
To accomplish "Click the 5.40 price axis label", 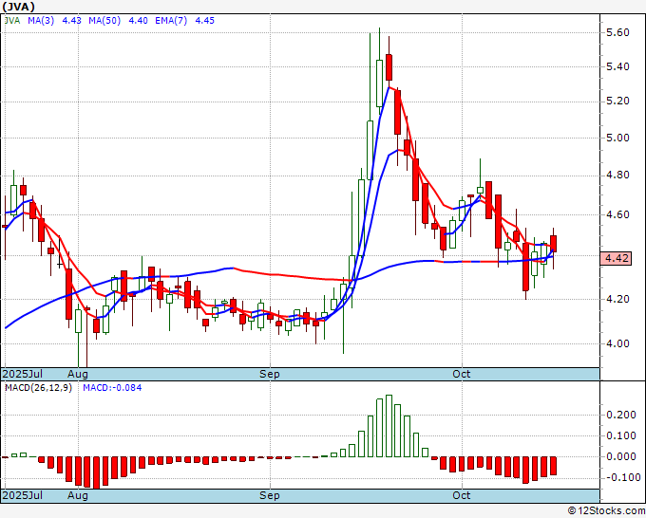I will pyautogui.click(x=617, y=66).
